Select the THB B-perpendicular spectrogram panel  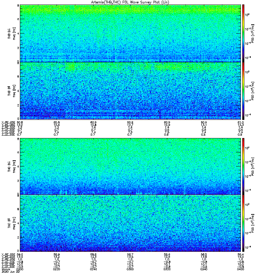(x=131, y=33)
